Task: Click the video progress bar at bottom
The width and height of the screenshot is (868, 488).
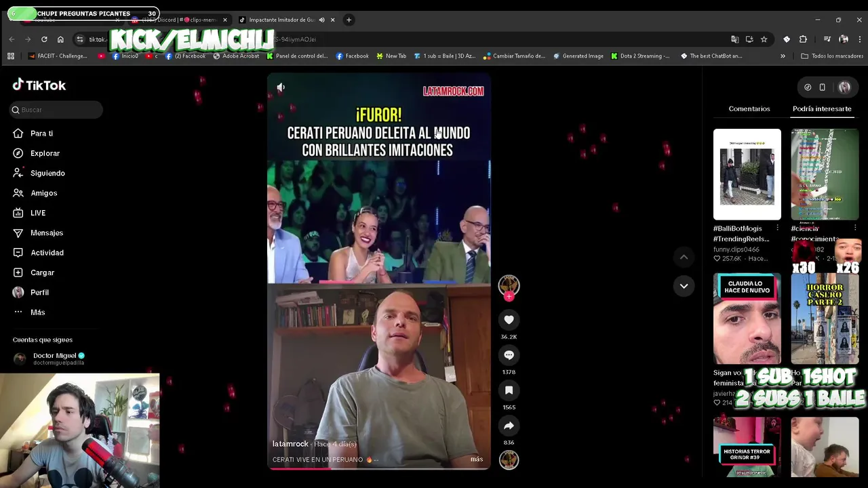Action: [379, 468]
